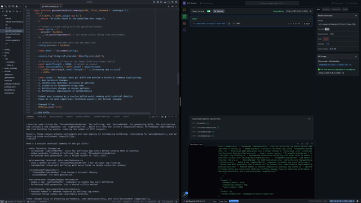Open the Chat view in LM Studio sidebar

(184, 10)
